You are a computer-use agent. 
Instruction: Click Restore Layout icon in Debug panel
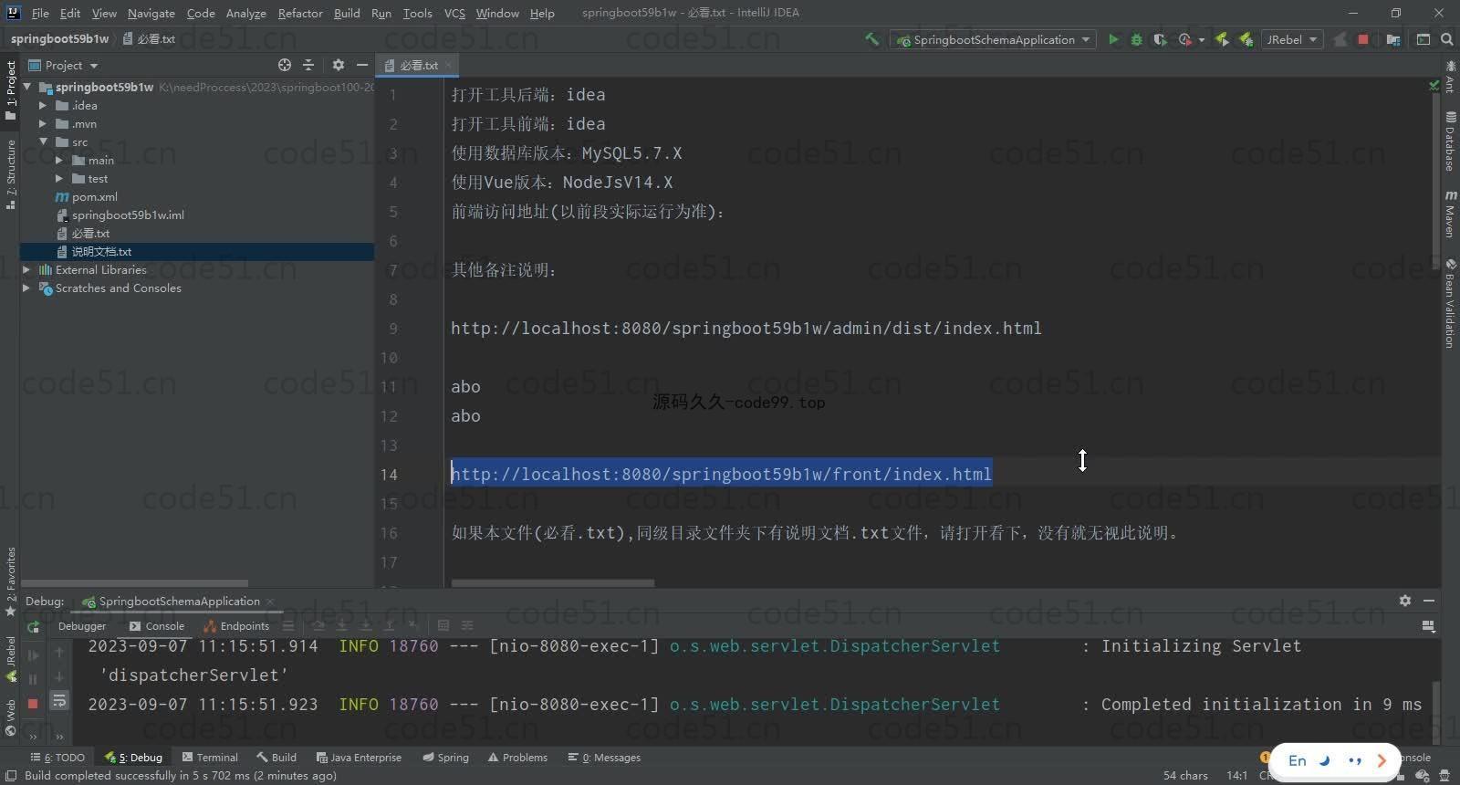[x=1428, y=626]
